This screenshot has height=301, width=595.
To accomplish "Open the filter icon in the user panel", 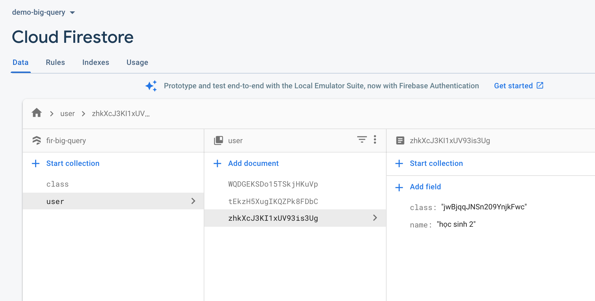I will point(361,140).
